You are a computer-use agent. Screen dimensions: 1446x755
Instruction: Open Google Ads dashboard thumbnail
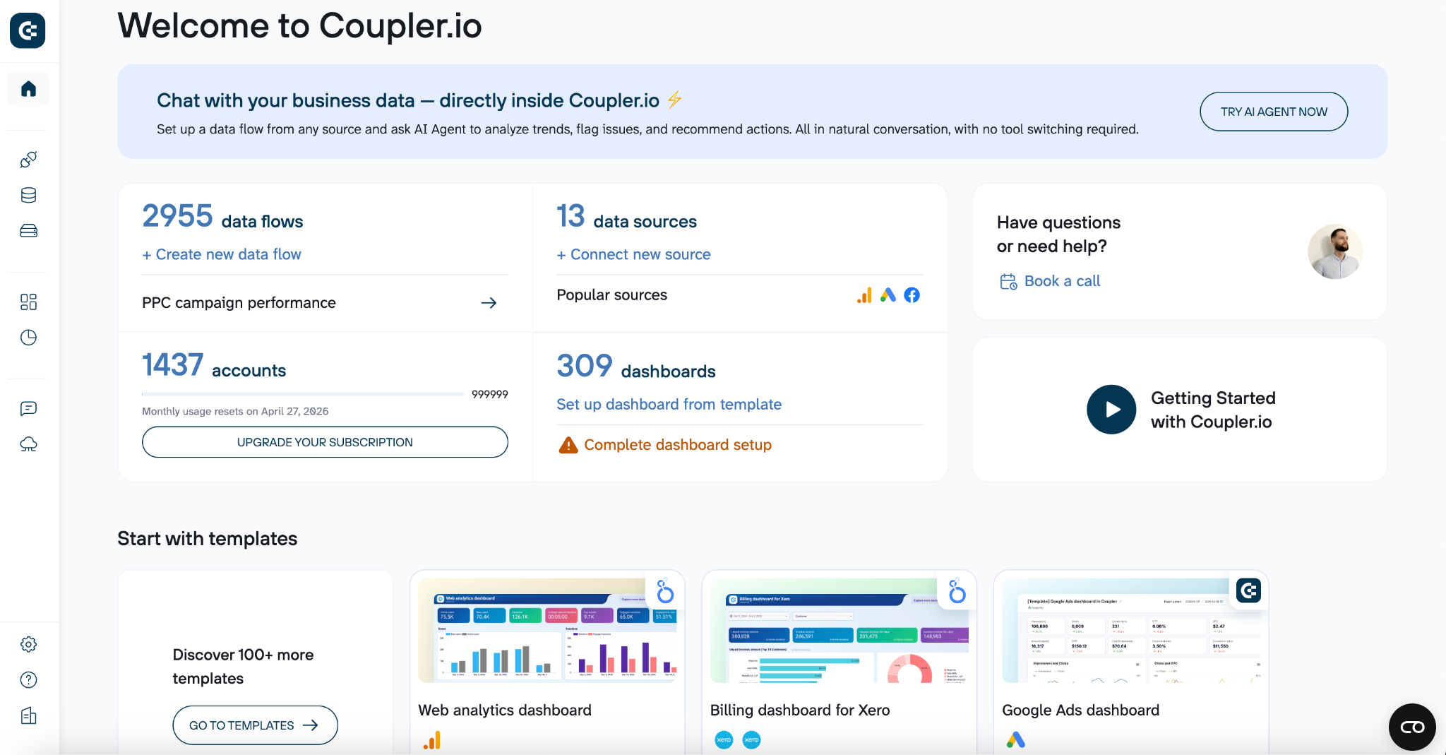(1131, 631)
